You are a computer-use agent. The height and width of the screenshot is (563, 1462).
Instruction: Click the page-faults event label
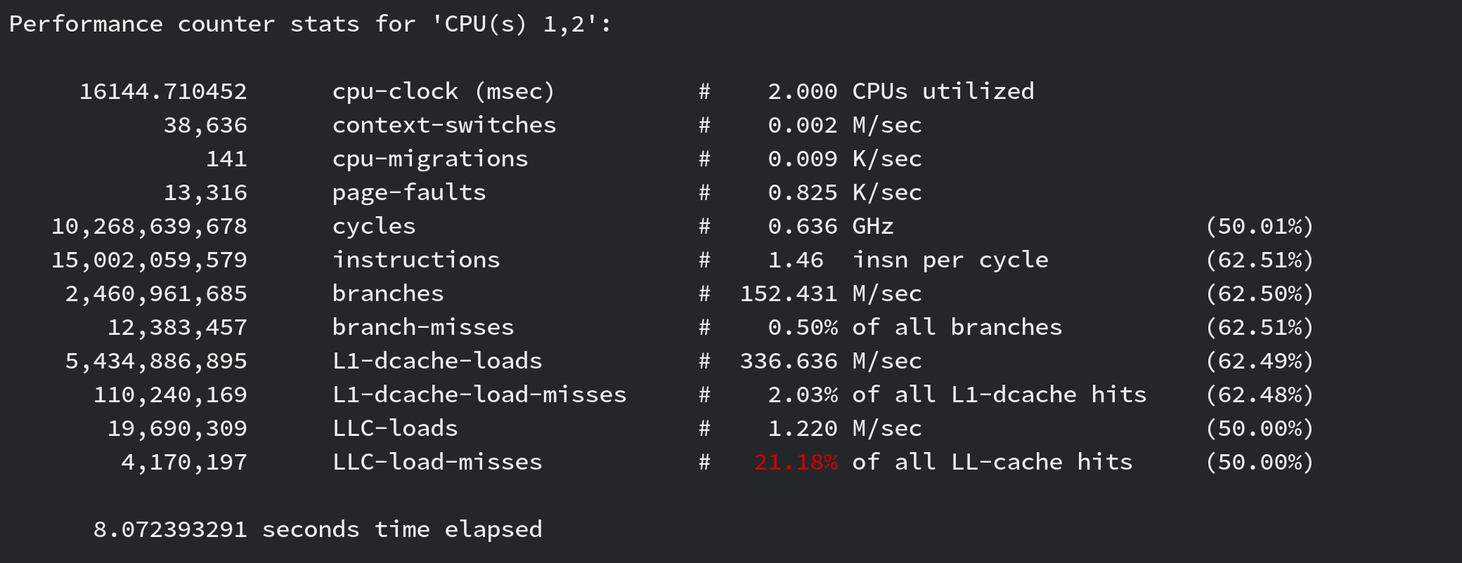(x=408, y=193)
